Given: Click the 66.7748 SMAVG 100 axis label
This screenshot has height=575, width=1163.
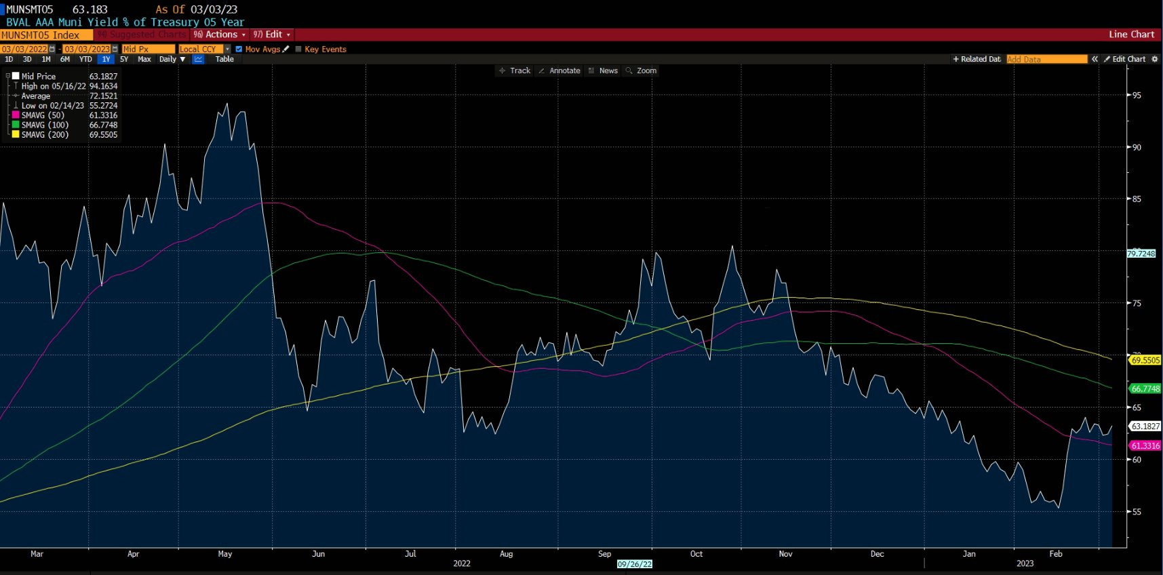Looking at the screenshot, I should click(x=1145, y=389).
